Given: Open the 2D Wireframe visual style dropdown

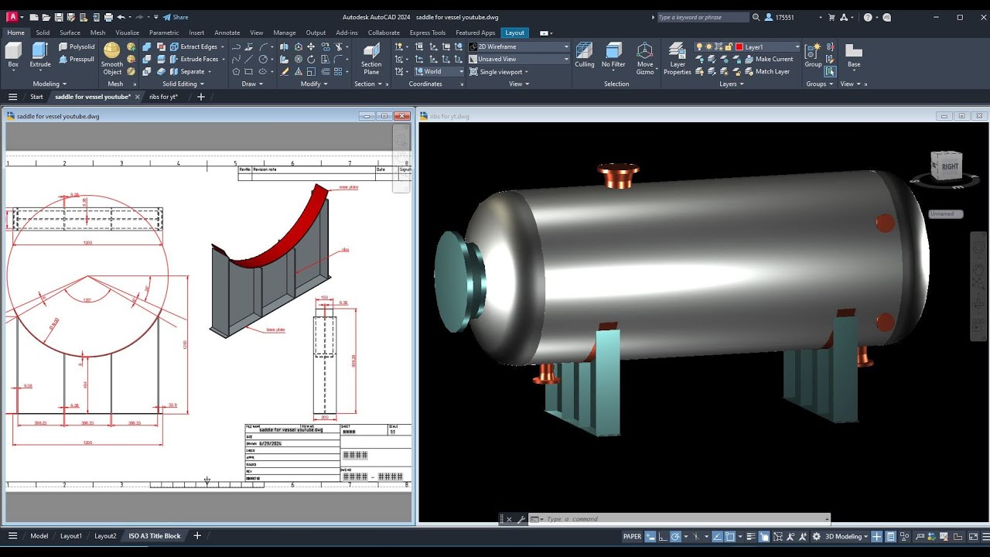Looking at the screenshot, I should point(519,46).
